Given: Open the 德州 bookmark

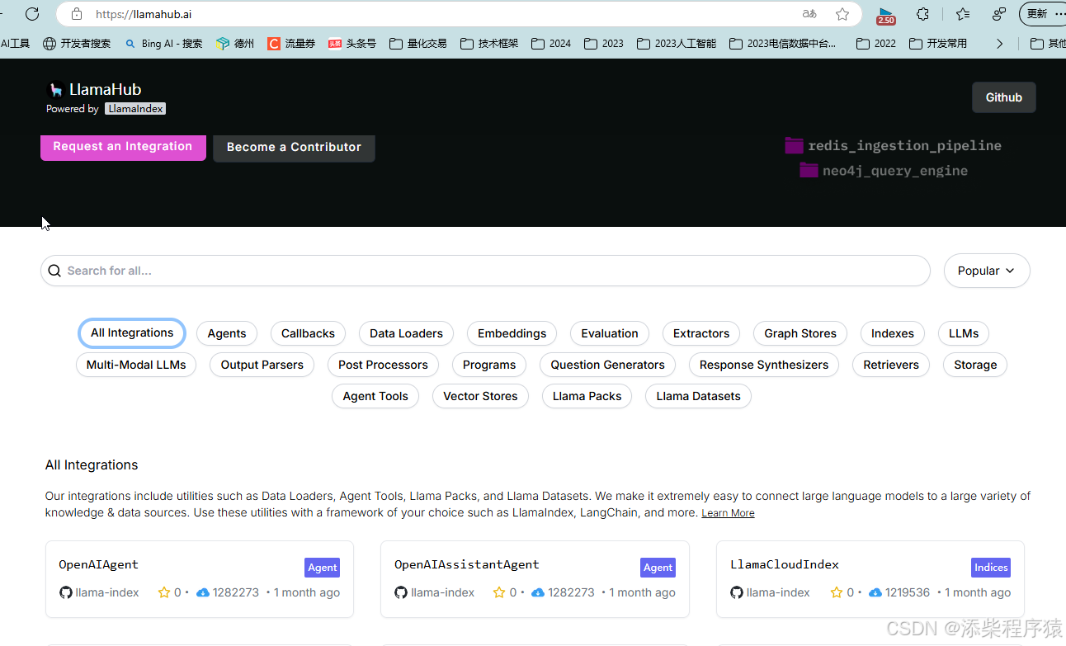Looking at the screenshot, I should pos(235,44).
